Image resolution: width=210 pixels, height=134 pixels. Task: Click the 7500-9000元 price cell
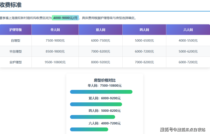55,40
